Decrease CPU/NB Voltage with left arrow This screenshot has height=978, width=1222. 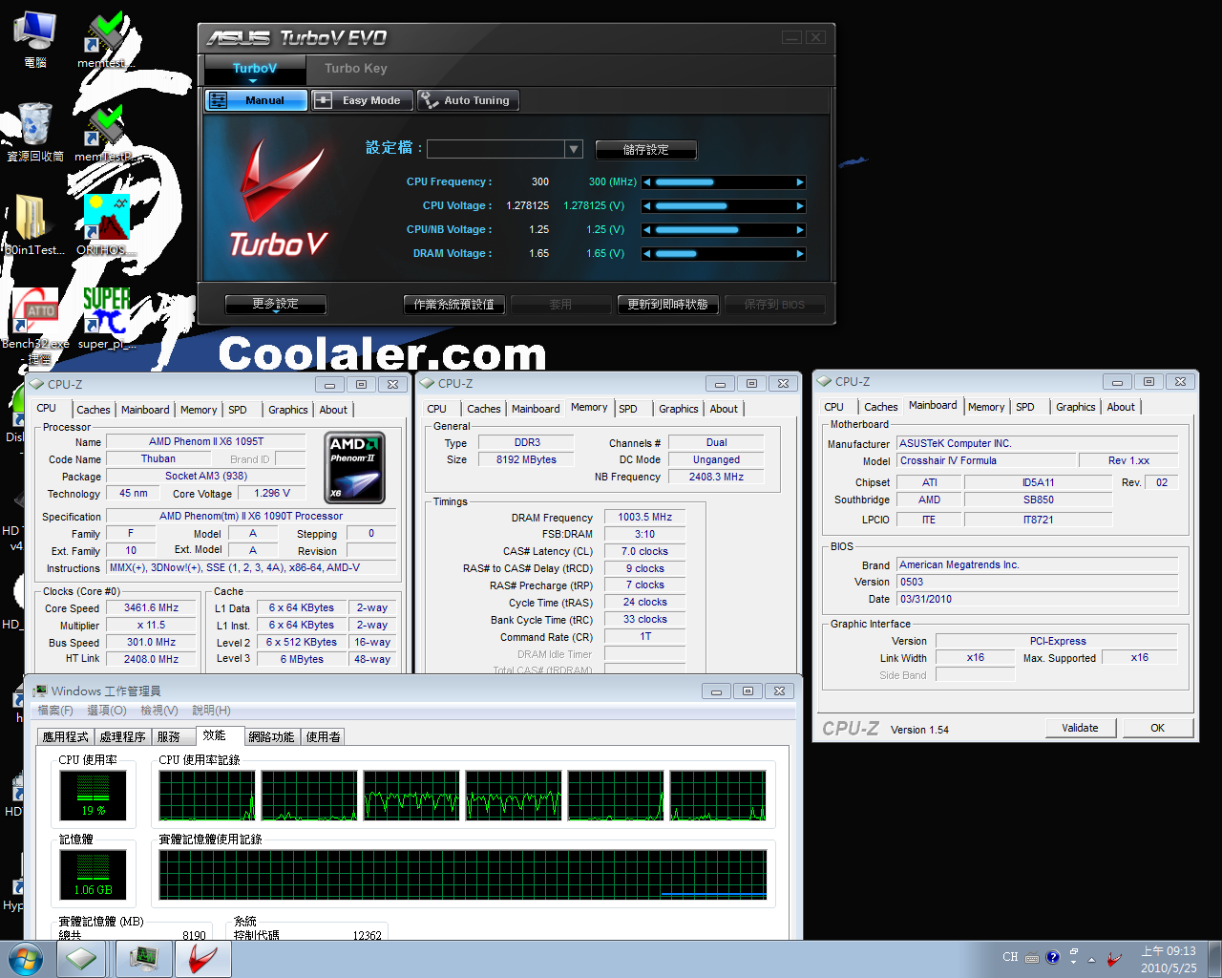point(647,229)
